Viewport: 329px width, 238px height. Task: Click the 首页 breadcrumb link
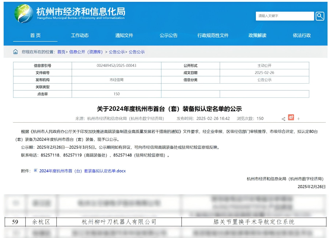[x=61, y=52]
